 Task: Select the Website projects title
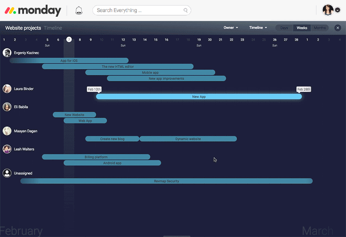tap(23, 28)
